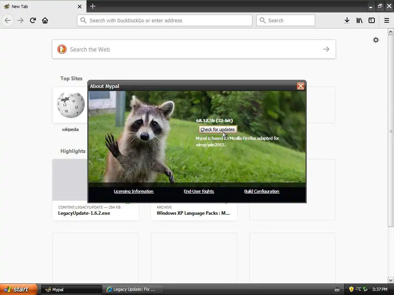This screenshot has width=394, height=295.
Task: Open a new tab with plus button
Action: [93, 6]
